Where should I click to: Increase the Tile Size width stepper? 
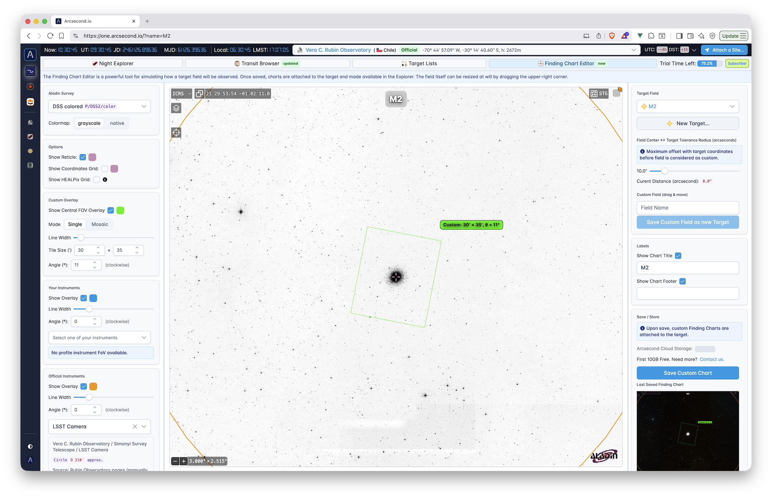click(x=98, y=248)
